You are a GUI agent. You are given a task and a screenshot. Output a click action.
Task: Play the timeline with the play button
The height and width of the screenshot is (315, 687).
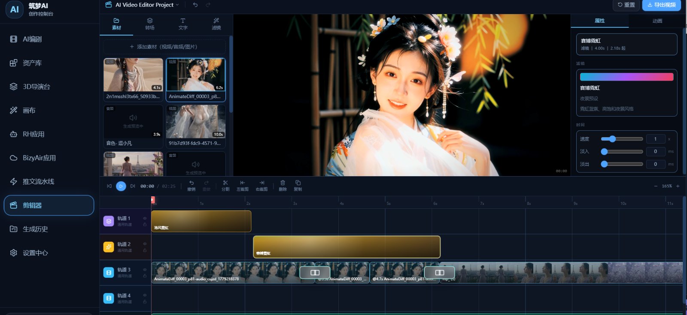[121, 186]
